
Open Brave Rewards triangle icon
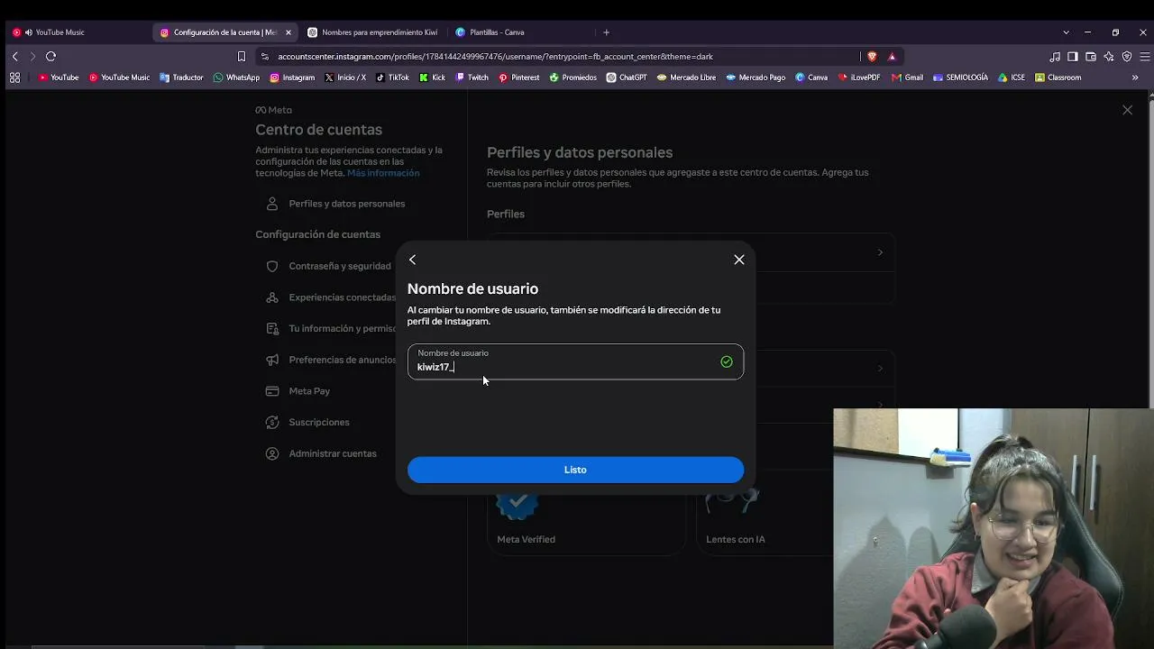892,56
